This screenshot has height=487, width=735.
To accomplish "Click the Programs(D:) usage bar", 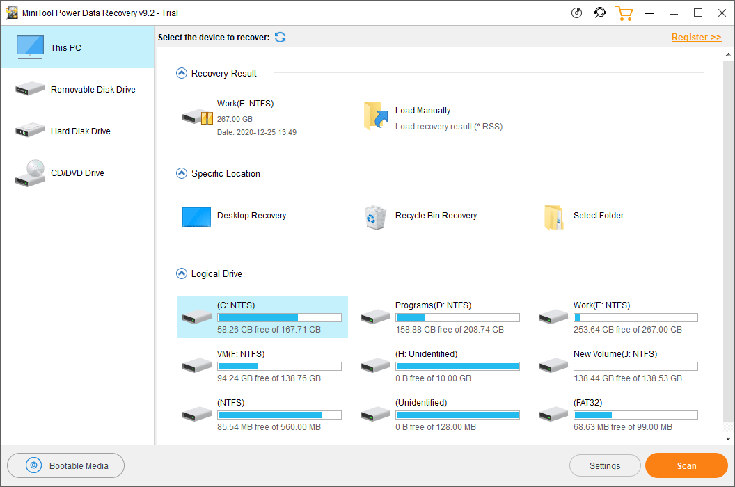I will (457, 317).
